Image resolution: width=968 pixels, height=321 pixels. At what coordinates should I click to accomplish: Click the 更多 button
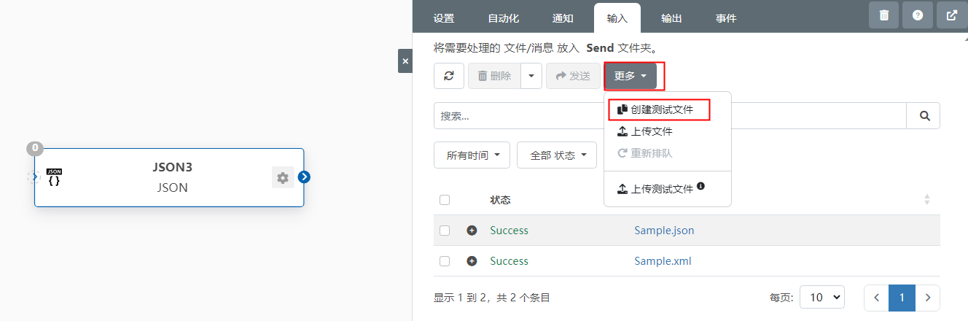pos(631,76)
